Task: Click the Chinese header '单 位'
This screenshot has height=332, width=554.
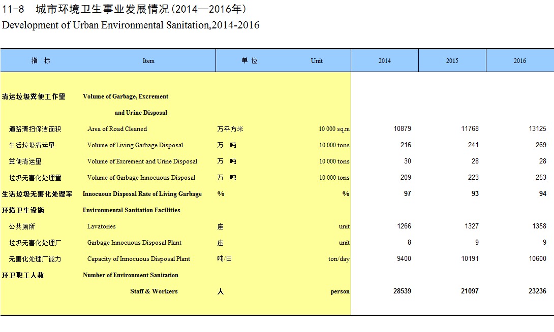Action: click(250, 61)
